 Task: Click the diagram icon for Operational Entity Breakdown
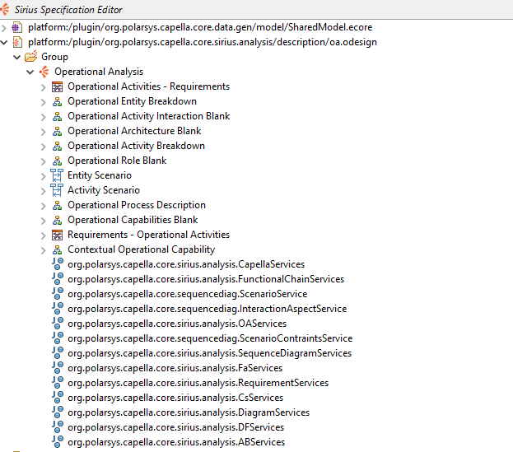pos(58,102)
